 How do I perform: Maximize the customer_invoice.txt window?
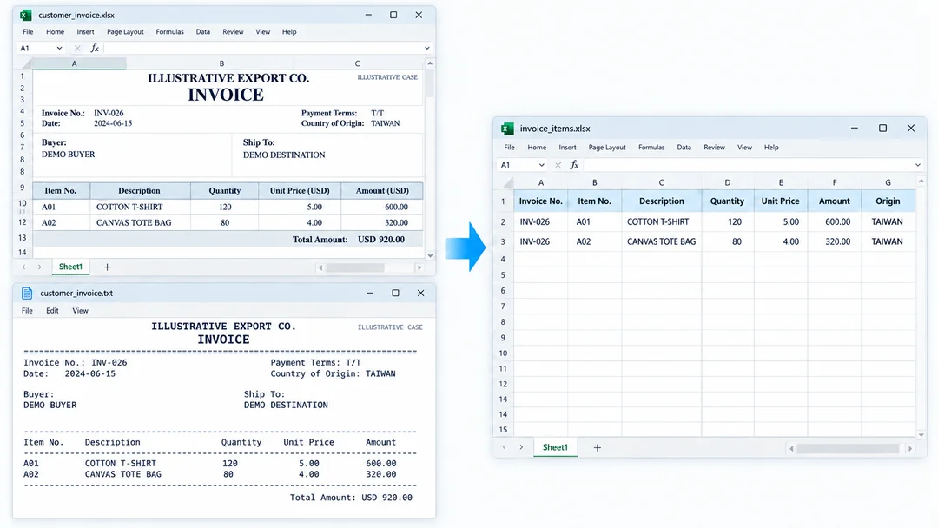pyautogui.click(x=395, y=293)
